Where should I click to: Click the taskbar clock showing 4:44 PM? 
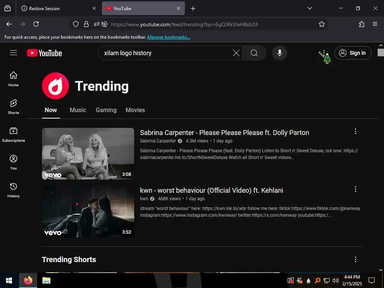(352, 280)
